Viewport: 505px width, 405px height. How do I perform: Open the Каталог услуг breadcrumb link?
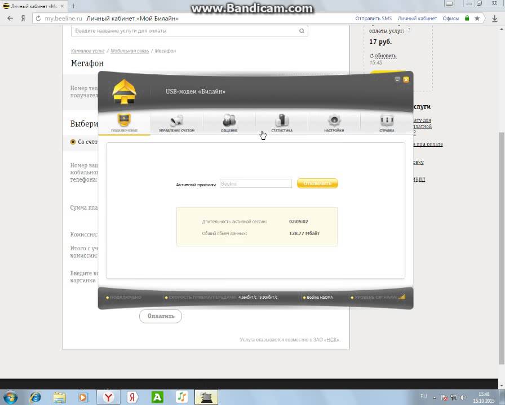[x=87, y=51]
